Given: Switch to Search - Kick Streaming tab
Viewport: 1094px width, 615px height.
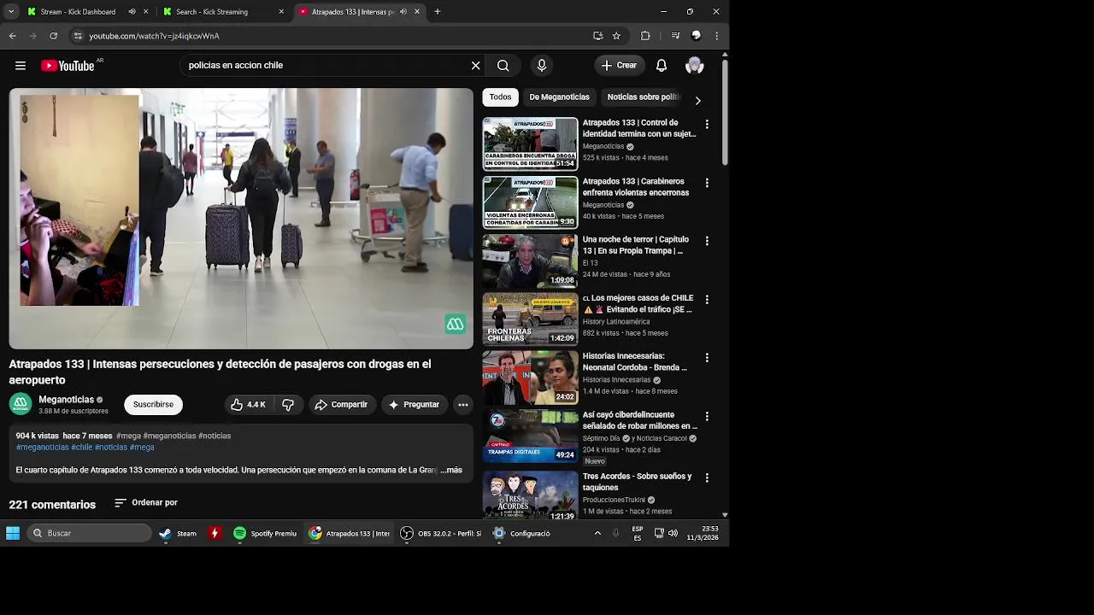Looking at the screenshot, I should click(x=212, y=12).
